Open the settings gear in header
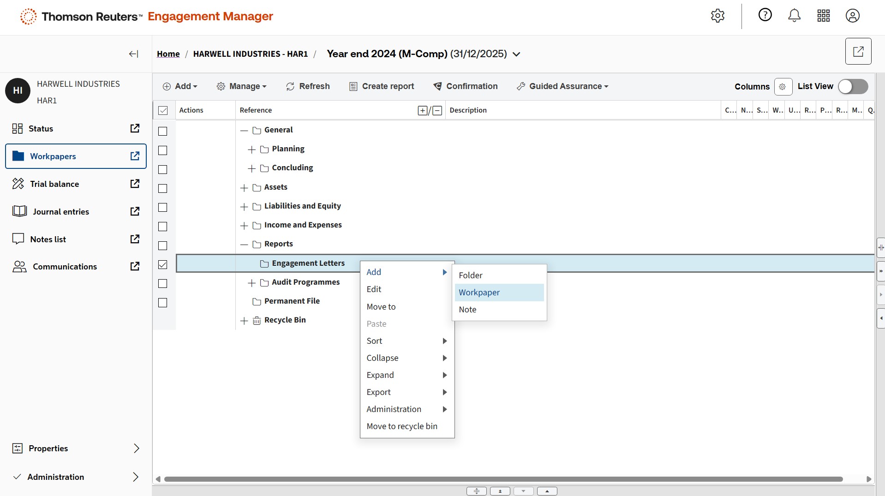This screenshot has height=496, width=885. 718,16
